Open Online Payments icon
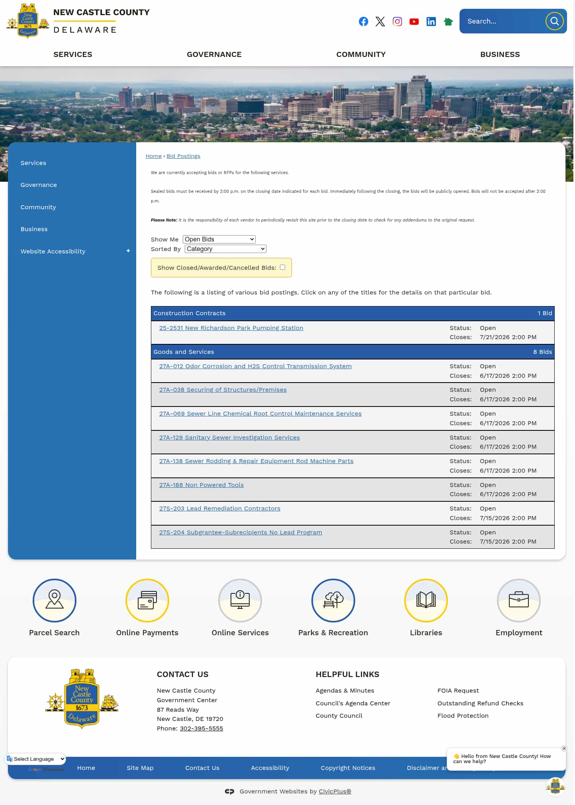The image size is (575, 805). coord(147,601)
